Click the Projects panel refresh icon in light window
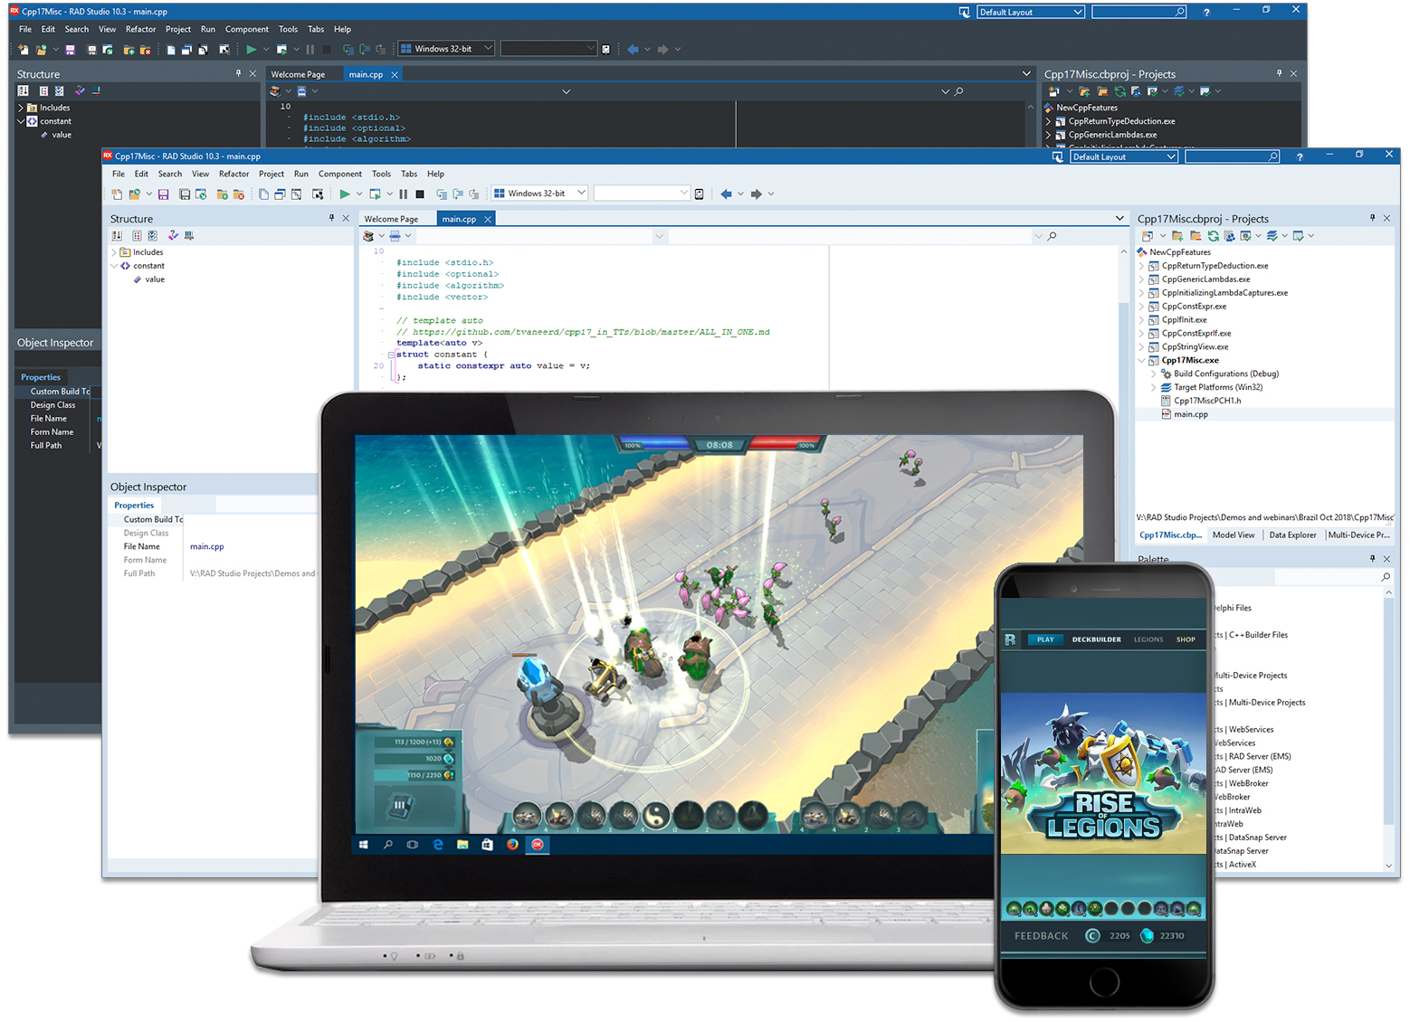 pyautogui.click(x=1213, y=235)
